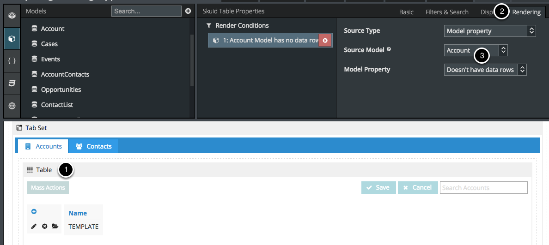Screen dimensions: 549x245
Task: Select the JavaScript braces icon in sidebar
Action: click(x=12, y=61)
